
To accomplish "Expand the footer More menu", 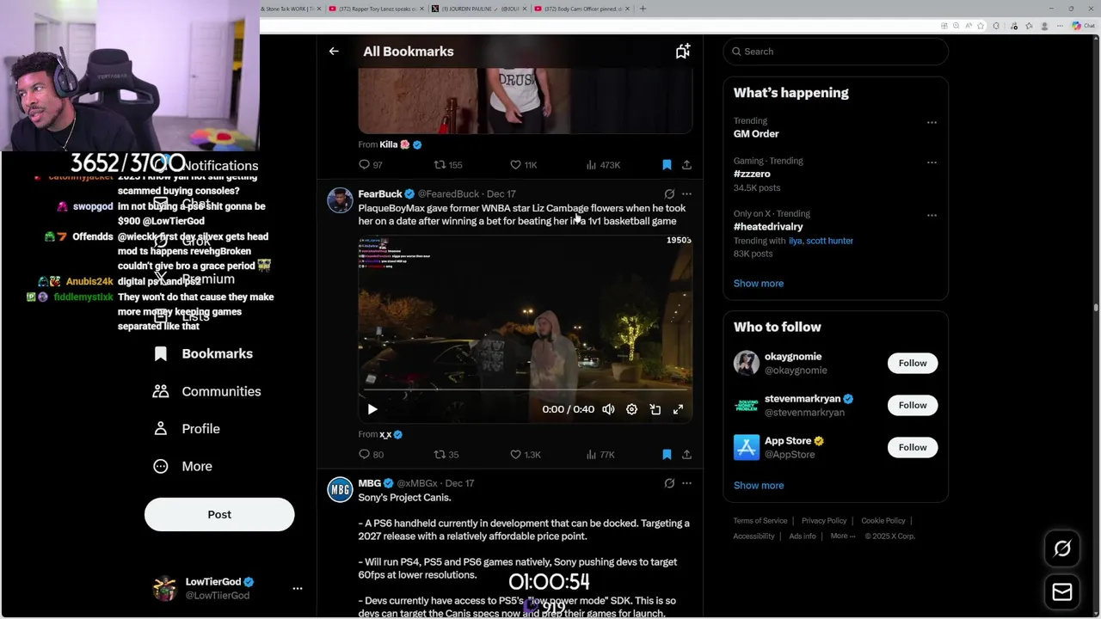I will click(843, 536).
